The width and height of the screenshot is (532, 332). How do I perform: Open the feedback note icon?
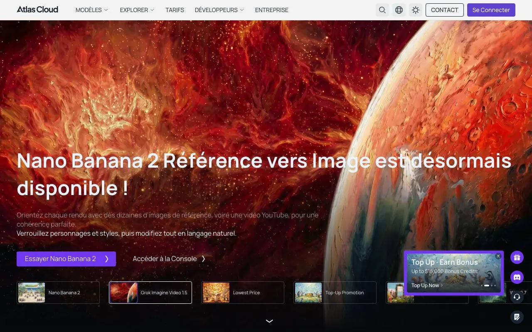point(517,317)
